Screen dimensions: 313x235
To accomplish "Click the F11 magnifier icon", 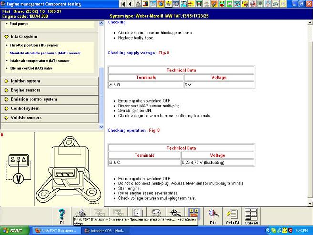I will [x=213, y=215].
